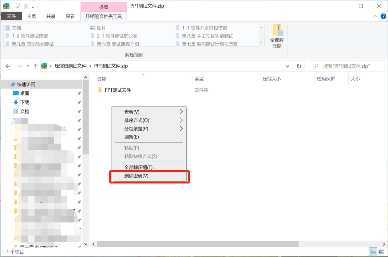Select the 压缩的文件夹工具 tab

(104, 16)
